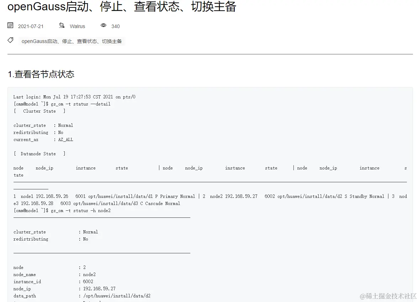The width and height of the screenshot is (419, 302).
Task: Click the line node_name : node2
Action: click(x=53, y=274)
